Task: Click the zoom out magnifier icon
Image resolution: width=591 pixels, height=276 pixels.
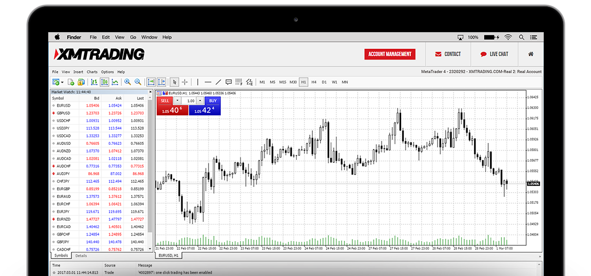Action: point(138,82)
